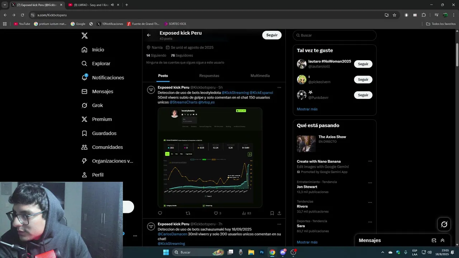Image resolution: width=459 pixels, height=258 pixels.
Task: Open a new browser tab
Action: [x=127, y=5]
